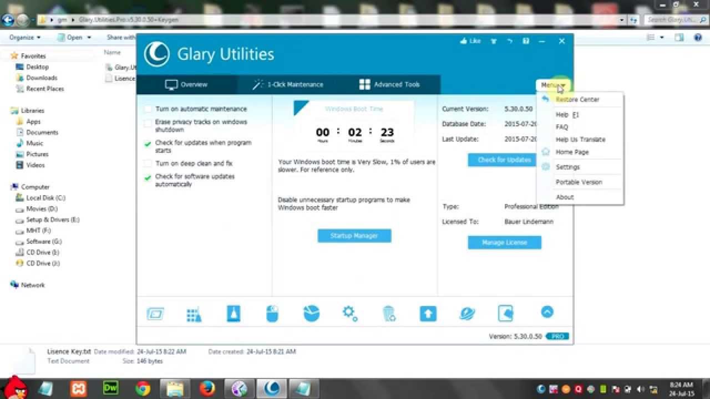The height and width of the screenshot is (399, 710).
Task: Click the taskbar clock showing 8:24 AM
Action: coord(681,389)
